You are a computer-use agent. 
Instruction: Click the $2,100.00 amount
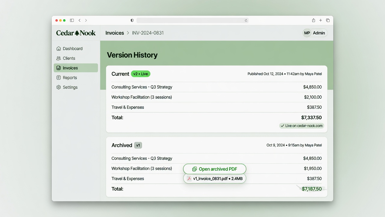(313, 97)
